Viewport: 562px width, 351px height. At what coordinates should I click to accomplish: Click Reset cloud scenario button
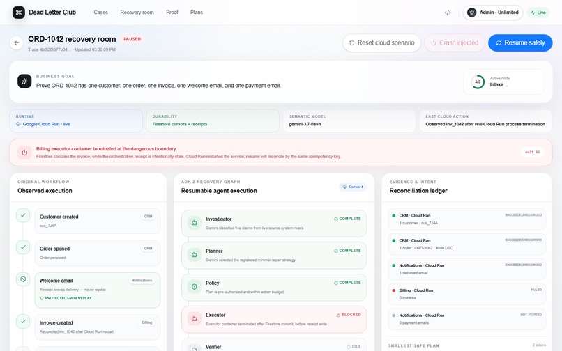pyautogui.click(x=381, y=42)
